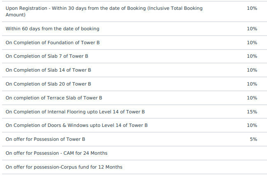Click the 15% value for Internal Flooring
This screenshot has height=176, width=267.
[x=252, y=112]
